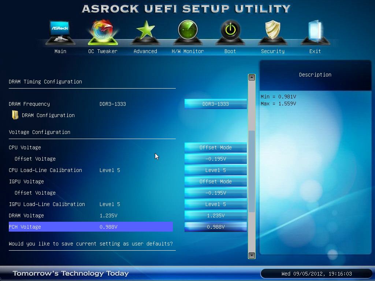Screen dimensions: 375x281
Task: Select the DRAM Frequency row label
Action: (29, 104)
